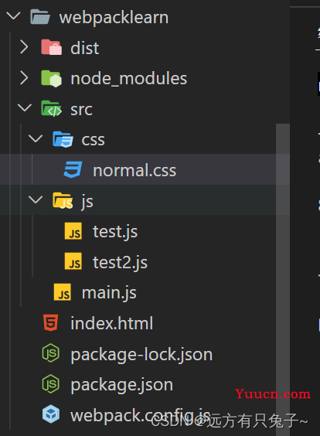Collapse the js subfolder chevron
This screenshot has height=436, width=320.
click(x=36, y=199)
